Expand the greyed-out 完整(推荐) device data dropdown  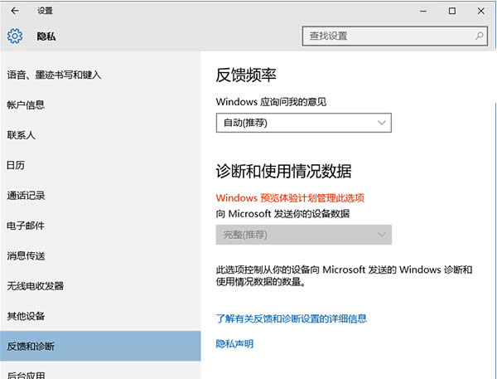click(303, 235)
